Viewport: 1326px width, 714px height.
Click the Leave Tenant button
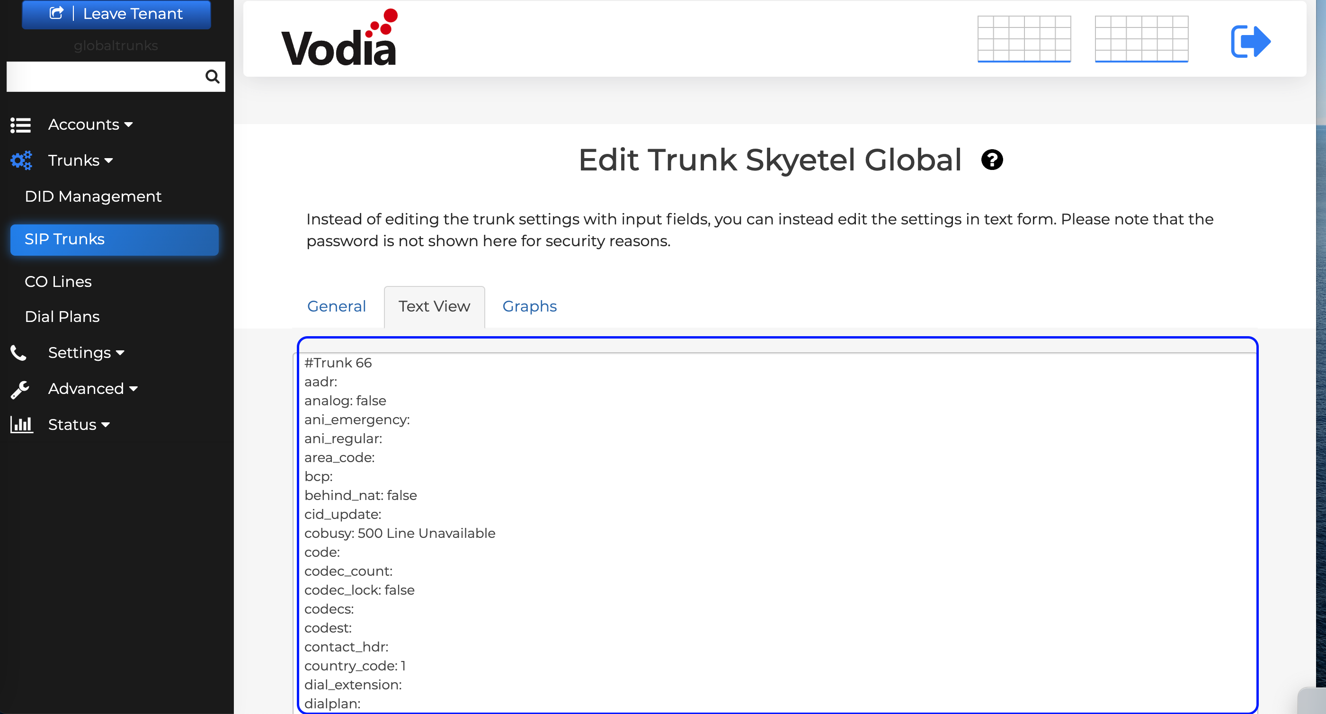[x=116, y=14]
